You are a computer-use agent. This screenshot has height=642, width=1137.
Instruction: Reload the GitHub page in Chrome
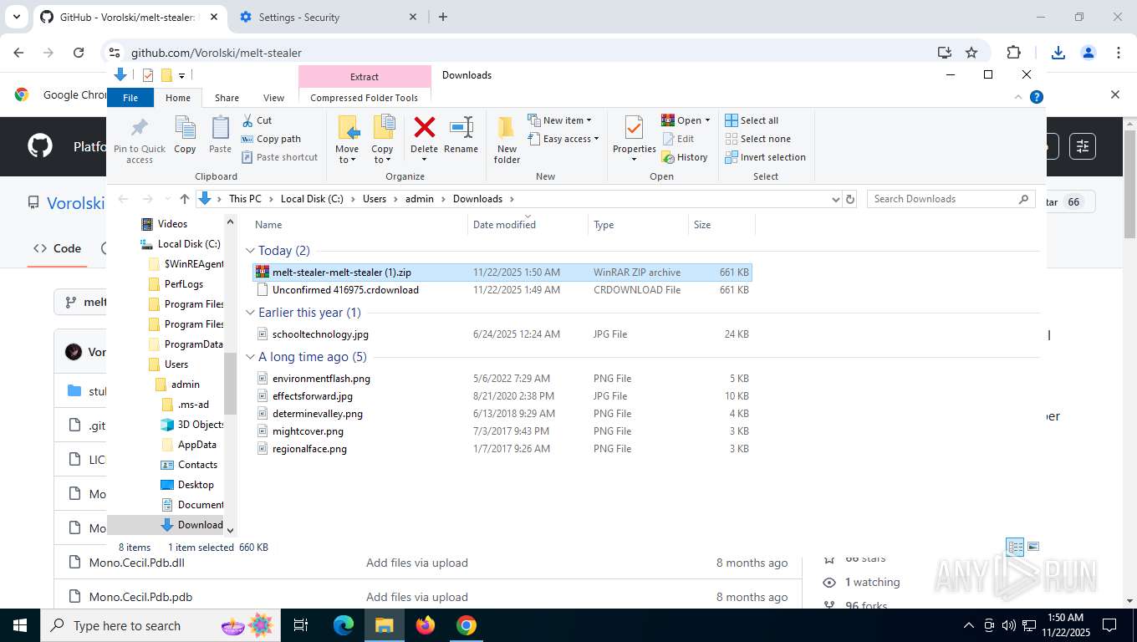tap(79, 52)
